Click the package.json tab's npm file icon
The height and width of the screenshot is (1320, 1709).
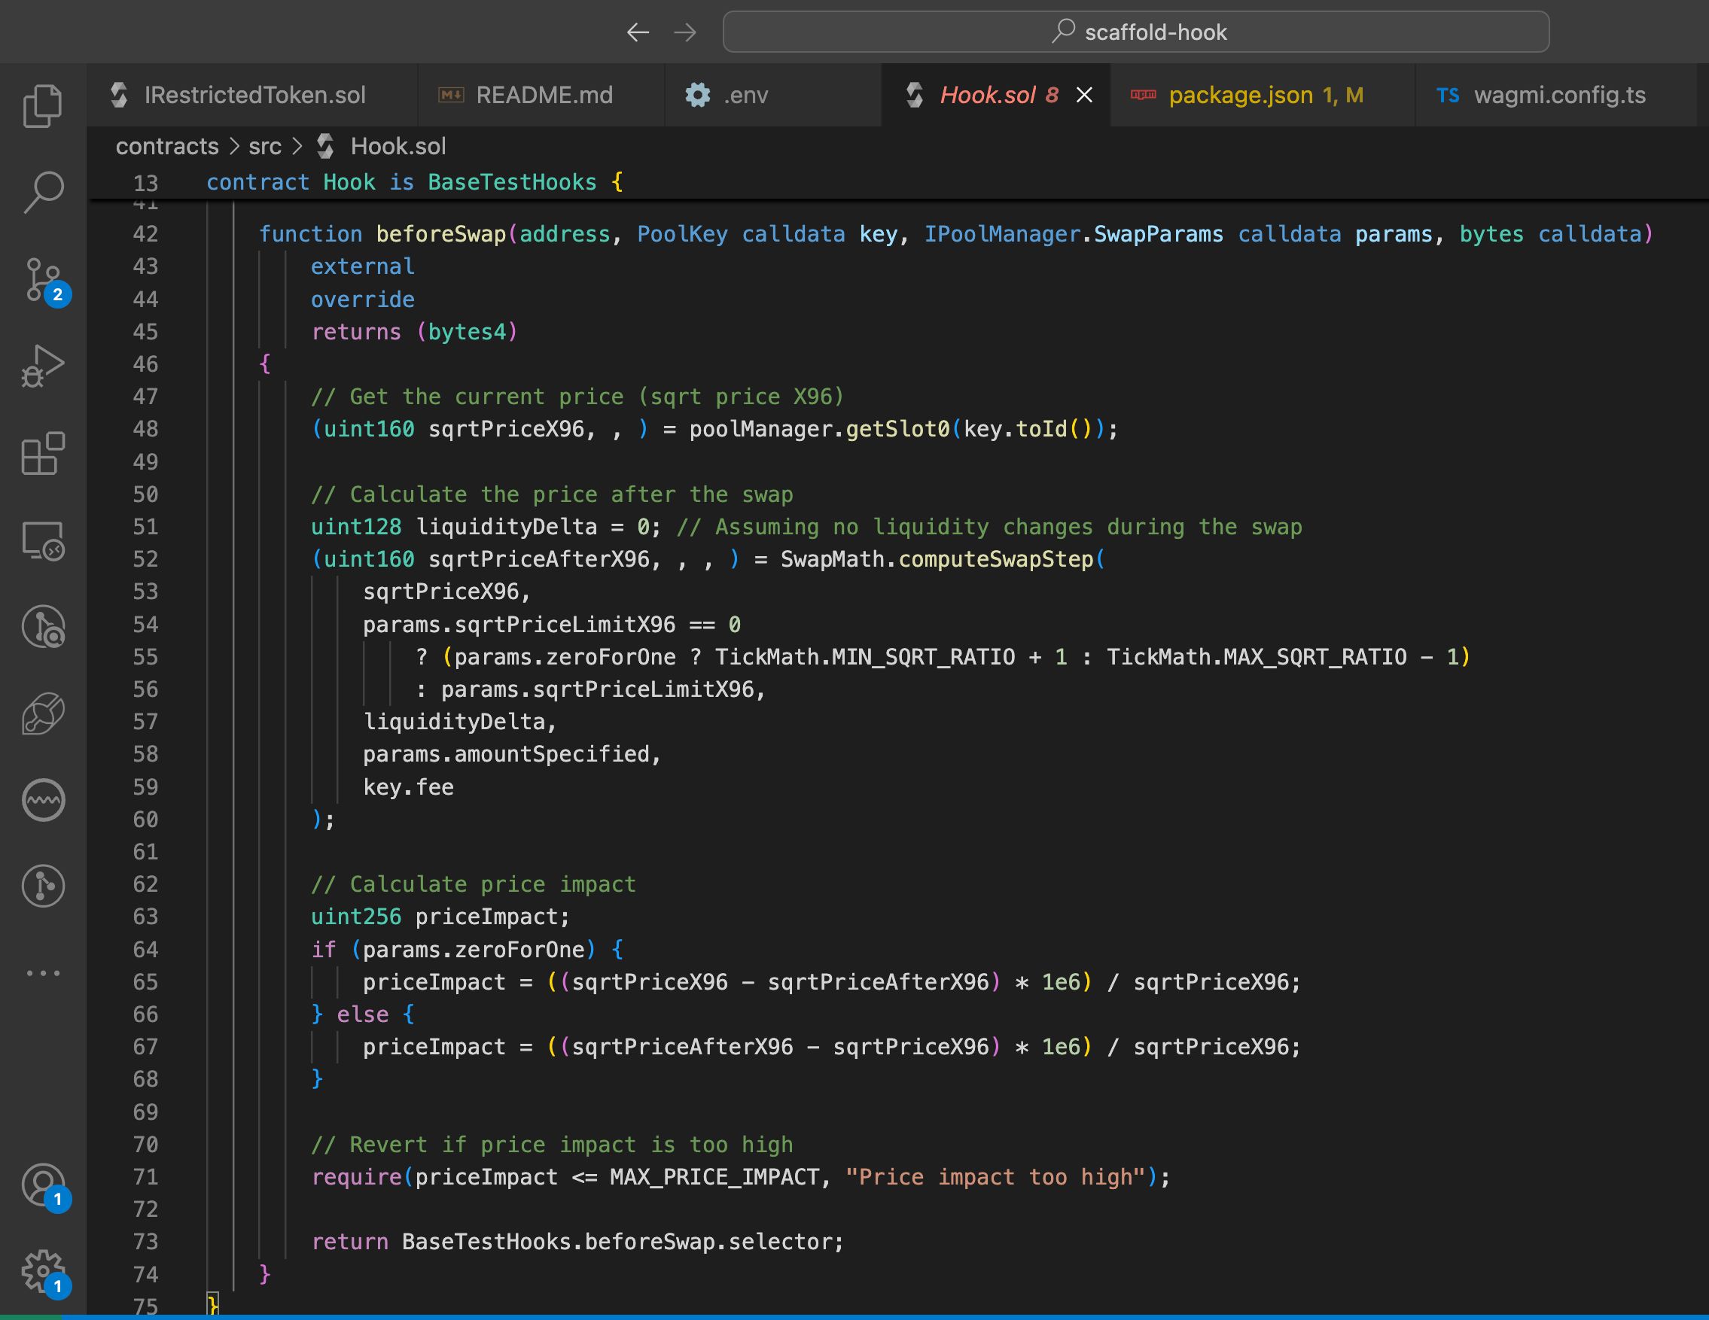point(1144,95)
